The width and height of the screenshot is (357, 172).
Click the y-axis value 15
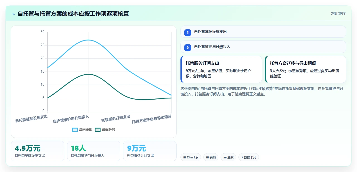(42, 71)
